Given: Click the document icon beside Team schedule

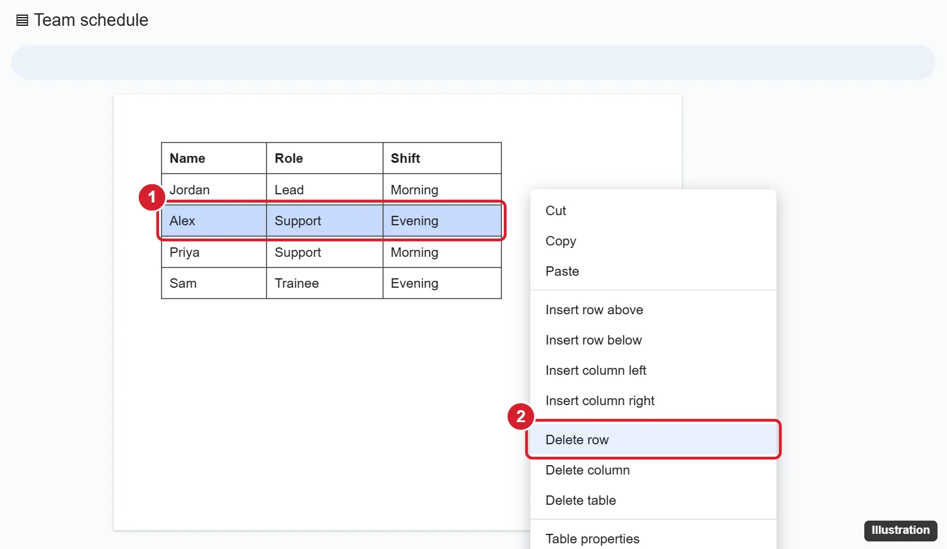Looking at the screenshot, I should pyautogui.click(x=22, y=20).
